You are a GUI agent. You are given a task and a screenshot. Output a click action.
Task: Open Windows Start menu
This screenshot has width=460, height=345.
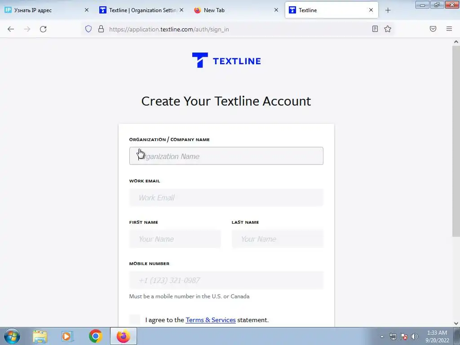point(12,336)
